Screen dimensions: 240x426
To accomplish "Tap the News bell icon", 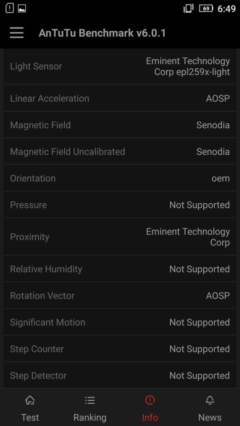I will (x=210, y=400).
